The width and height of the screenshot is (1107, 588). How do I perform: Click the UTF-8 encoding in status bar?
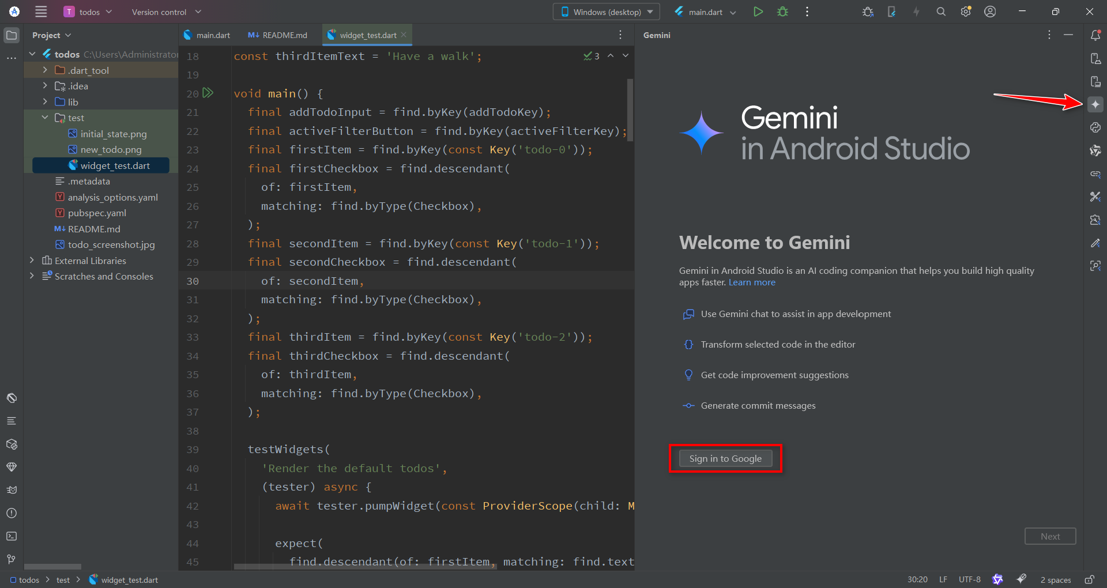coord(970,579)
